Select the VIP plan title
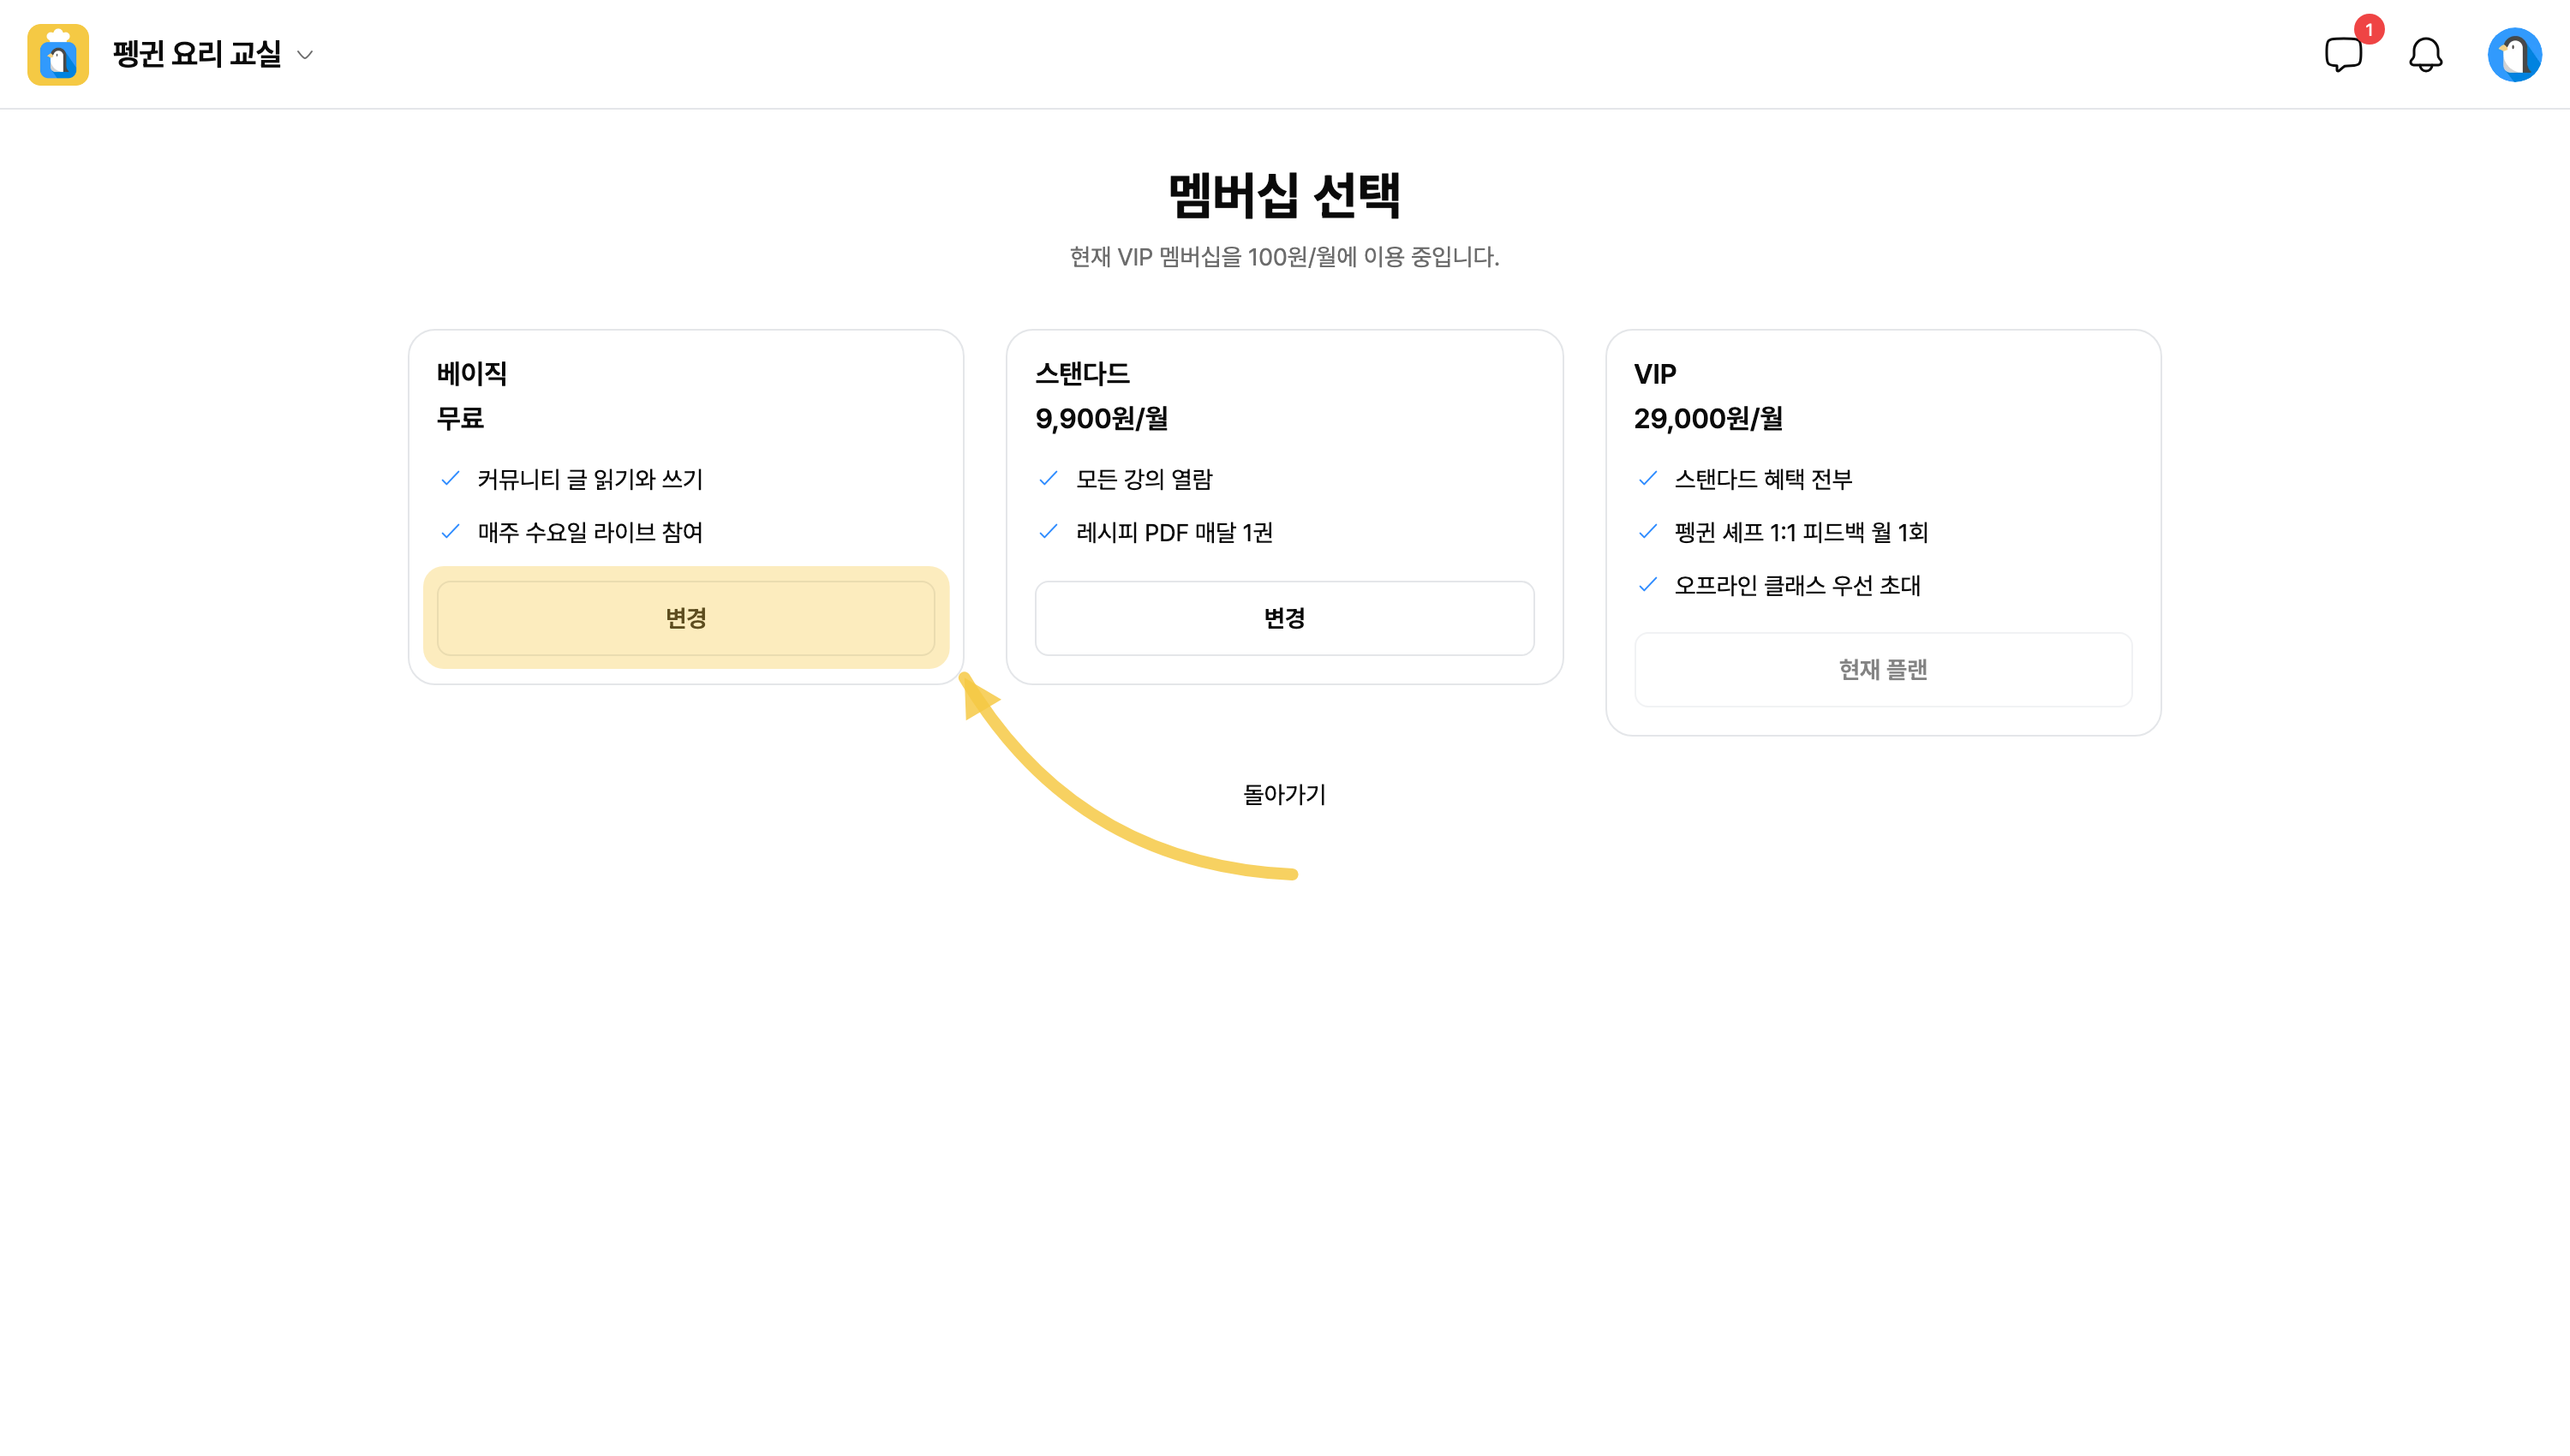 (1655, 374)
